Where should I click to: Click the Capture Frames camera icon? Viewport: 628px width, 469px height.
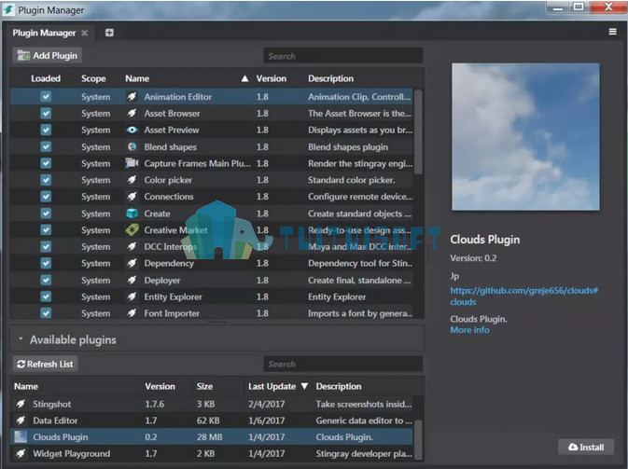pos(132,163)
